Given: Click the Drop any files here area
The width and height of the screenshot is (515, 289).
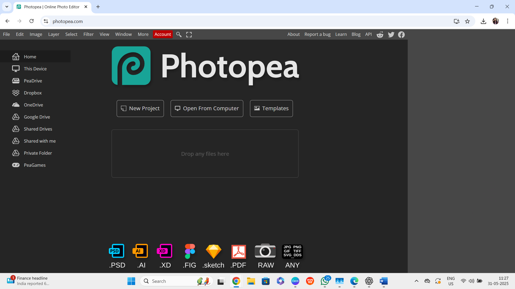Looking at the screenshot, I should pyautogui.click(x=205, y=154).
